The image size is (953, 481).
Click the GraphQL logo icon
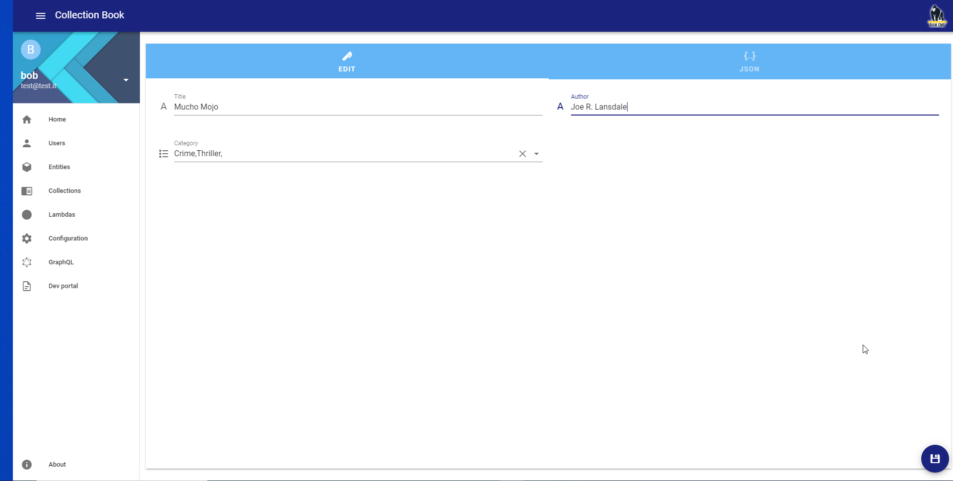[27, 262]
